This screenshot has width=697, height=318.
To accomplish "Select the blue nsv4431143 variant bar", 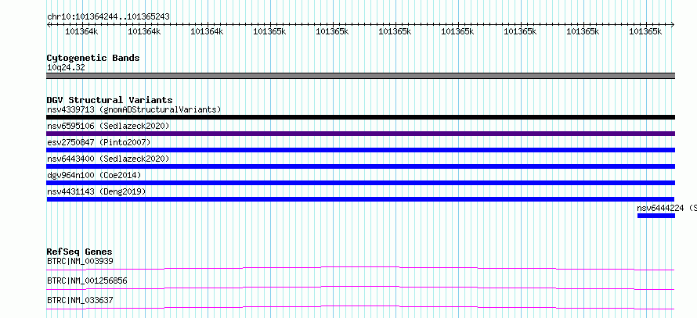I will [x=361, y=199].
